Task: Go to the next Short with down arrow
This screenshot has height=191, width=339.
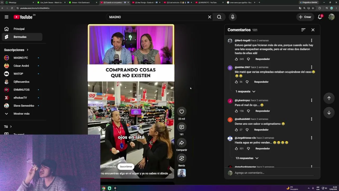Action: click(329, 113)
